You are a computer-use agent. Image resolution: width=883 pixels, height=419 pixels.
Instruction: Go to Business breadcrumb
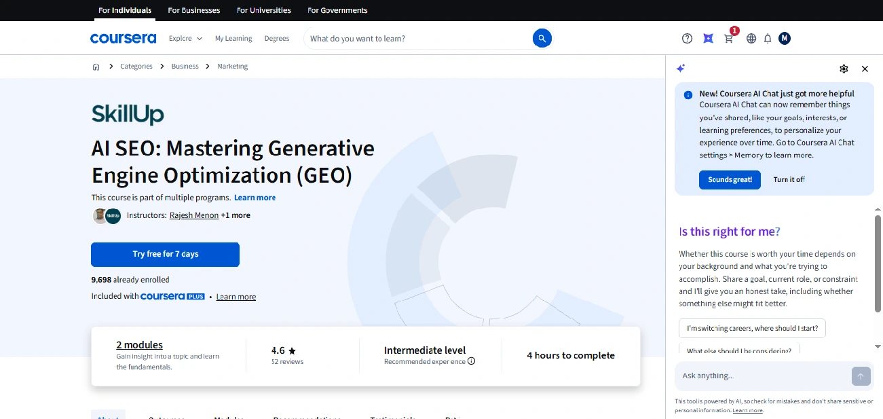pyautogui.click(x=185, y=67)
